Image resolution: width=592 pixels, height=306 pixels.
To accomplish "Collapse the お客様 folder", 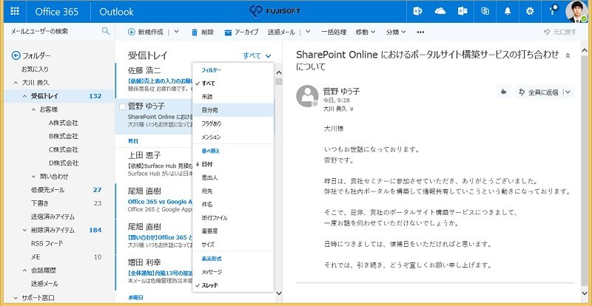I will (33, 109).
